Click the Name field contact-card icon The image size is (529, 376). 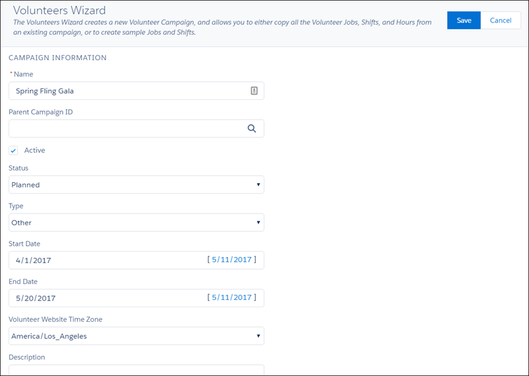254,91
